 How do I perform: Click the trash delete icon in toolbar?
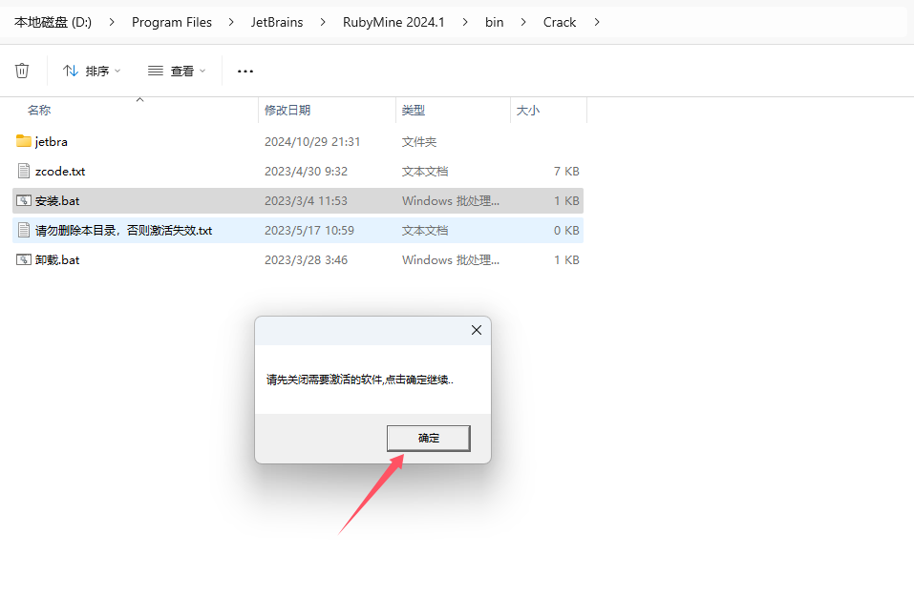point(22,71)
